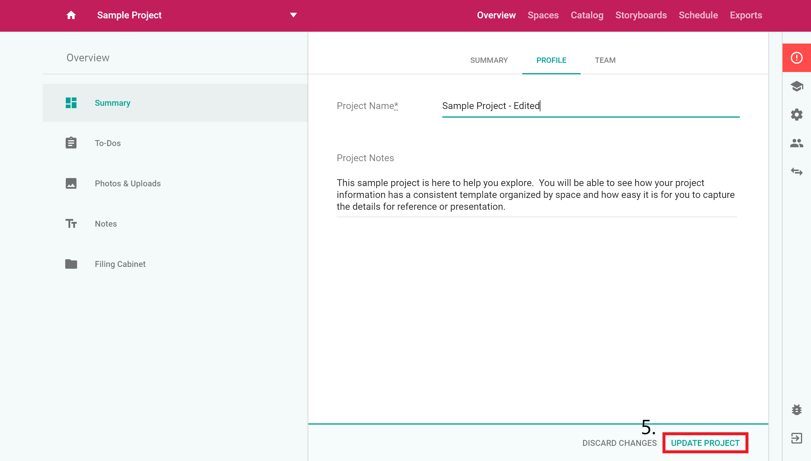The height and width of the screenshot is (461, 811).
Task: Click the Filing Cabinet folder icon
Action: coord(71,264)
